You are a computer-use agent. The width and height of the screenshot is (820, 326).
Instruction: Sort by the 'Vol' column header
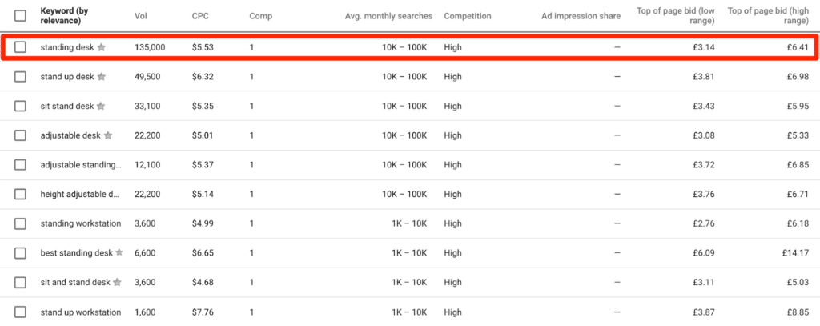pyautogui.click(x=142, y=15)
